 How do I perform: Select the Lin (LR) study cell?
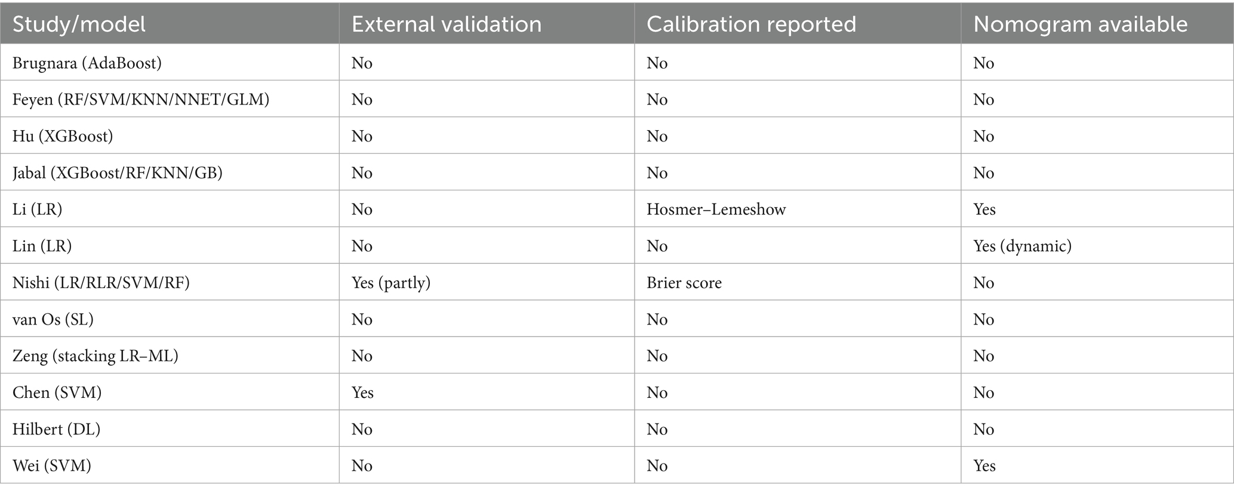coord(42,246)
